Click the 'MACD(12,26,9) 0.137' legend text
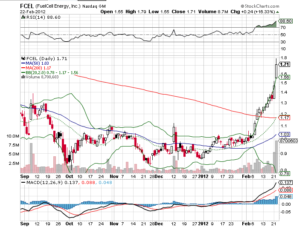Viewport: 308px width, 227px height. (x=52, y=183)
